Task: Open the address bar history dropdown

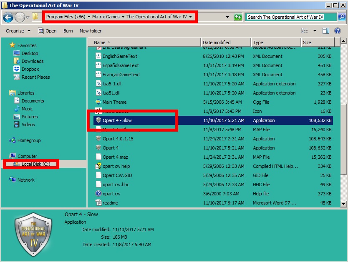Action: pyautogui.click(x=227, y=17)
